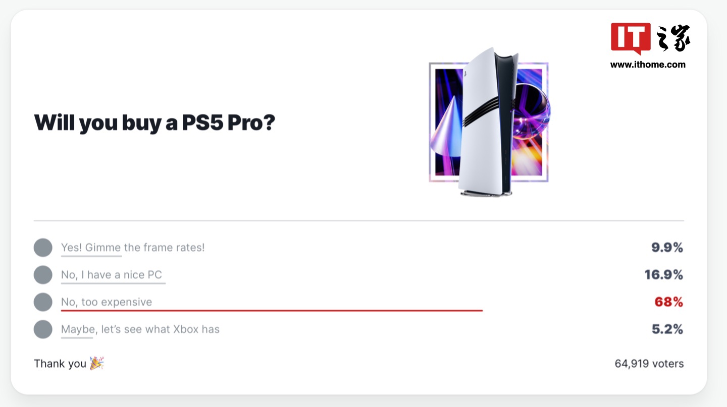Click the "Will you buy a PS5 Pro?" heading
The image size is (727, 407).
[154, 123]
